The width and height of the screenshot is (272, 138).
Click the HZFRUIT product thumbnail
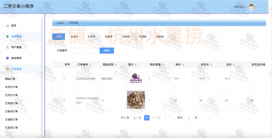[x=136, y=78]
